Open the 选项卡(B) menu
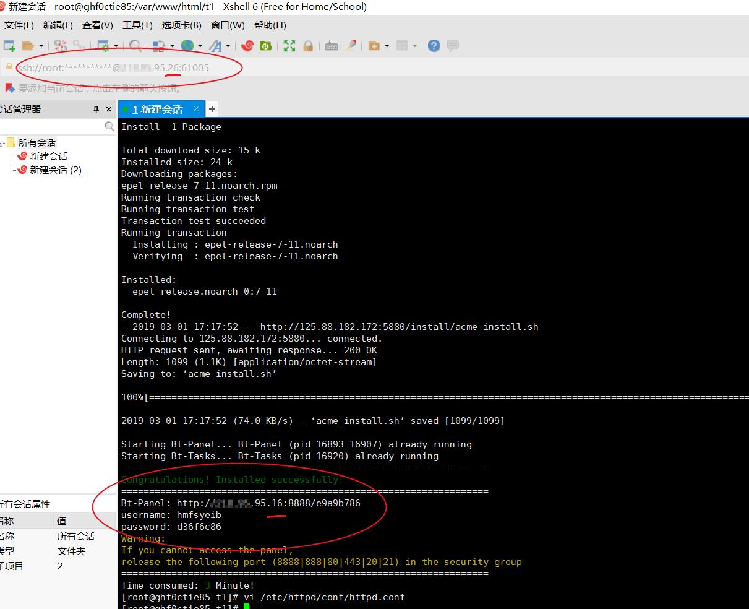Viewport: 749px width, 609px height. (182, 25)
